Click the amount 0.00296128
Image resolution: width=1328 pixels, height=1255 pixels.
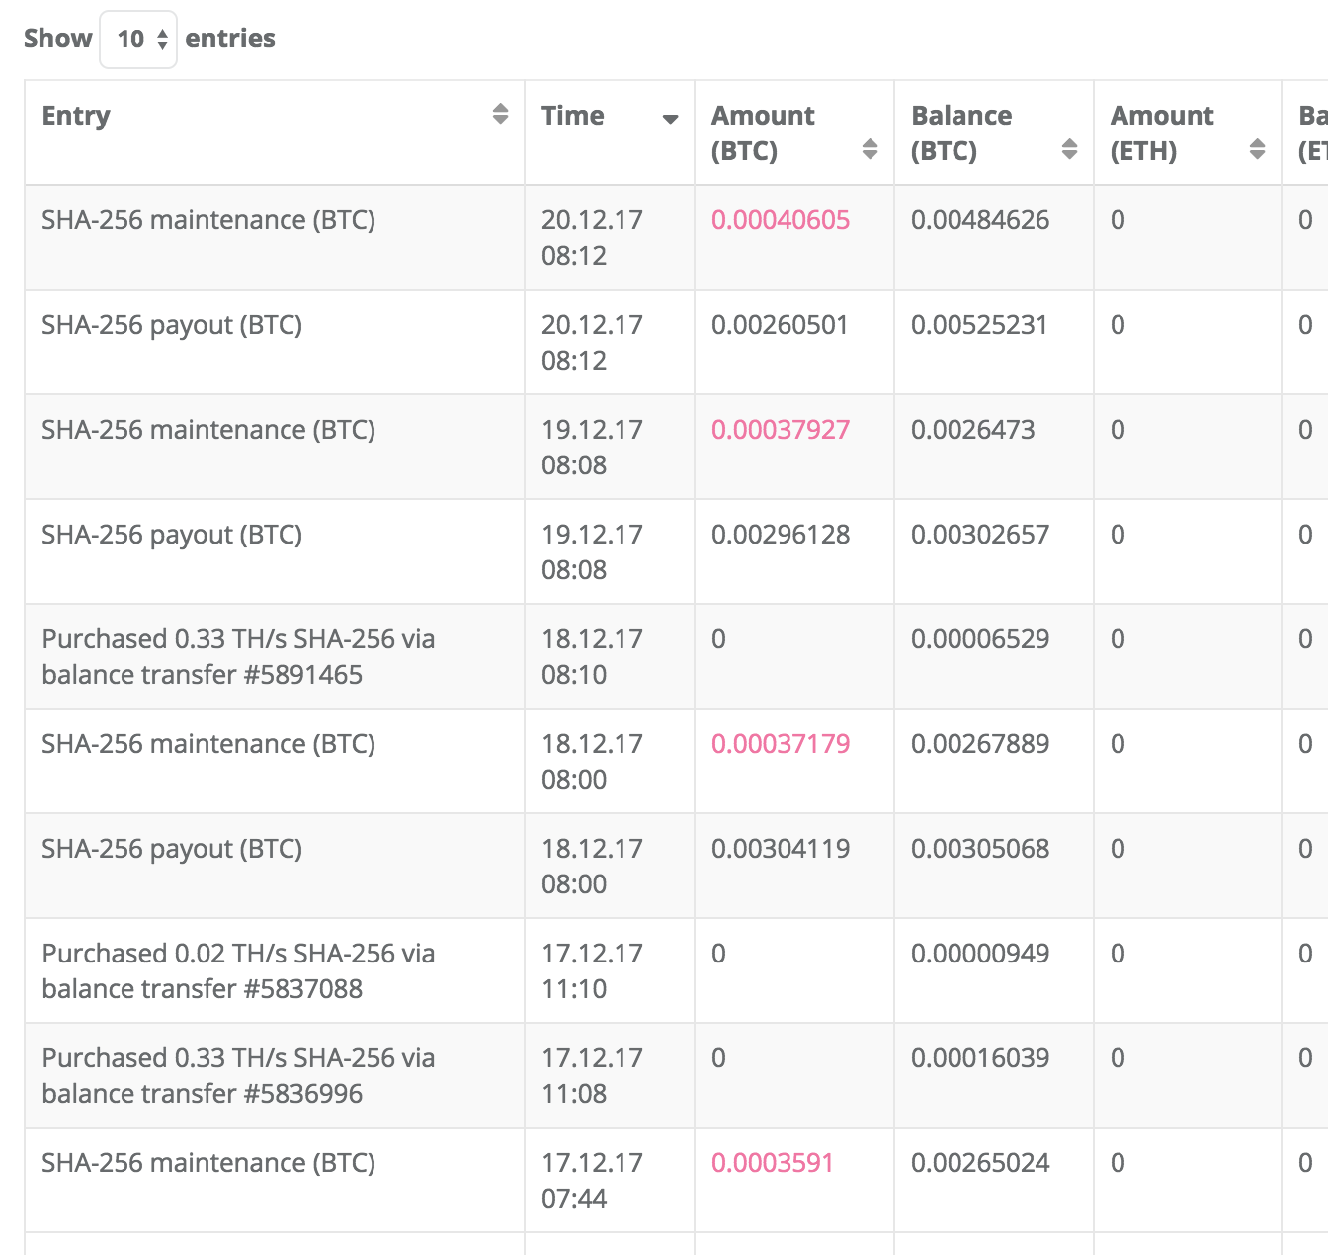click(781, 535)
